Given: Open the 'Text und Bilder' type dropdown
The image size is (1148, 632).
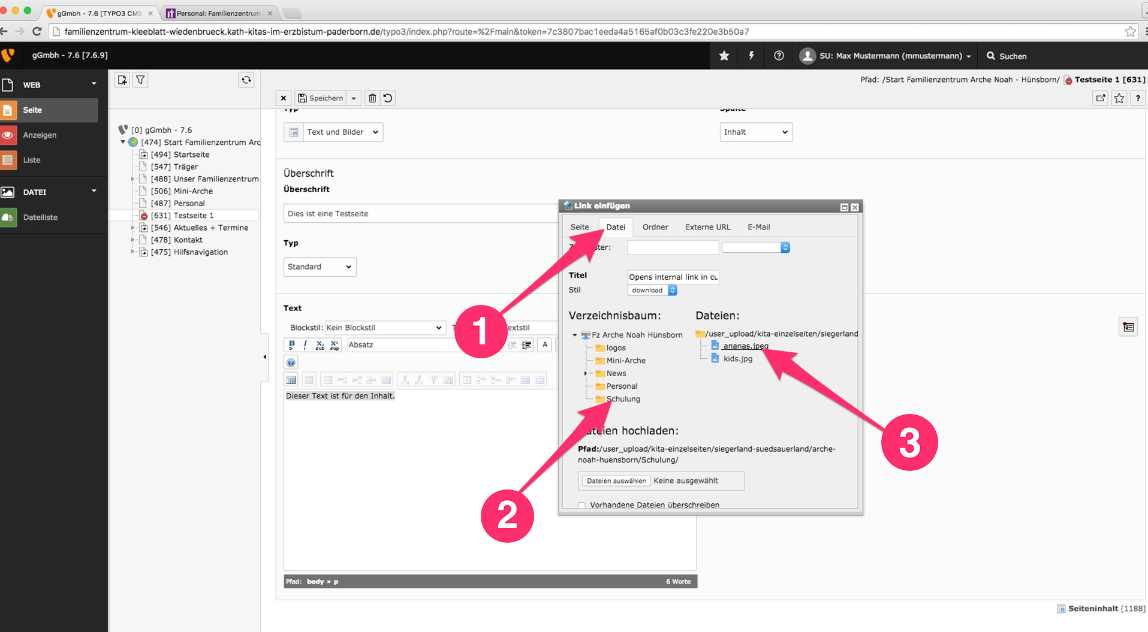Looking at the screenshot, I should 342,132.
